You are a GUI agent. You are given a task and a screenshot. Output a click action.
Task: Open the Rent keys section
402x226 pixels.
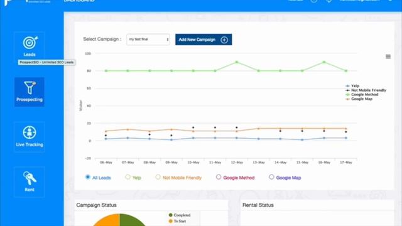coord(30,182)
